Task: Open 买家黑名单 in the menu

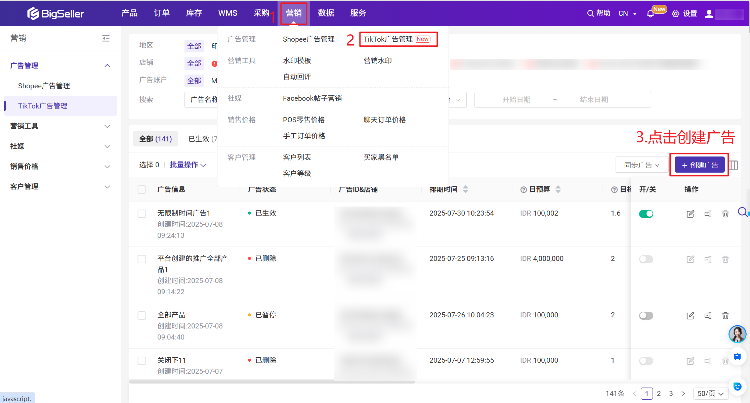Action: coord(381,158)
